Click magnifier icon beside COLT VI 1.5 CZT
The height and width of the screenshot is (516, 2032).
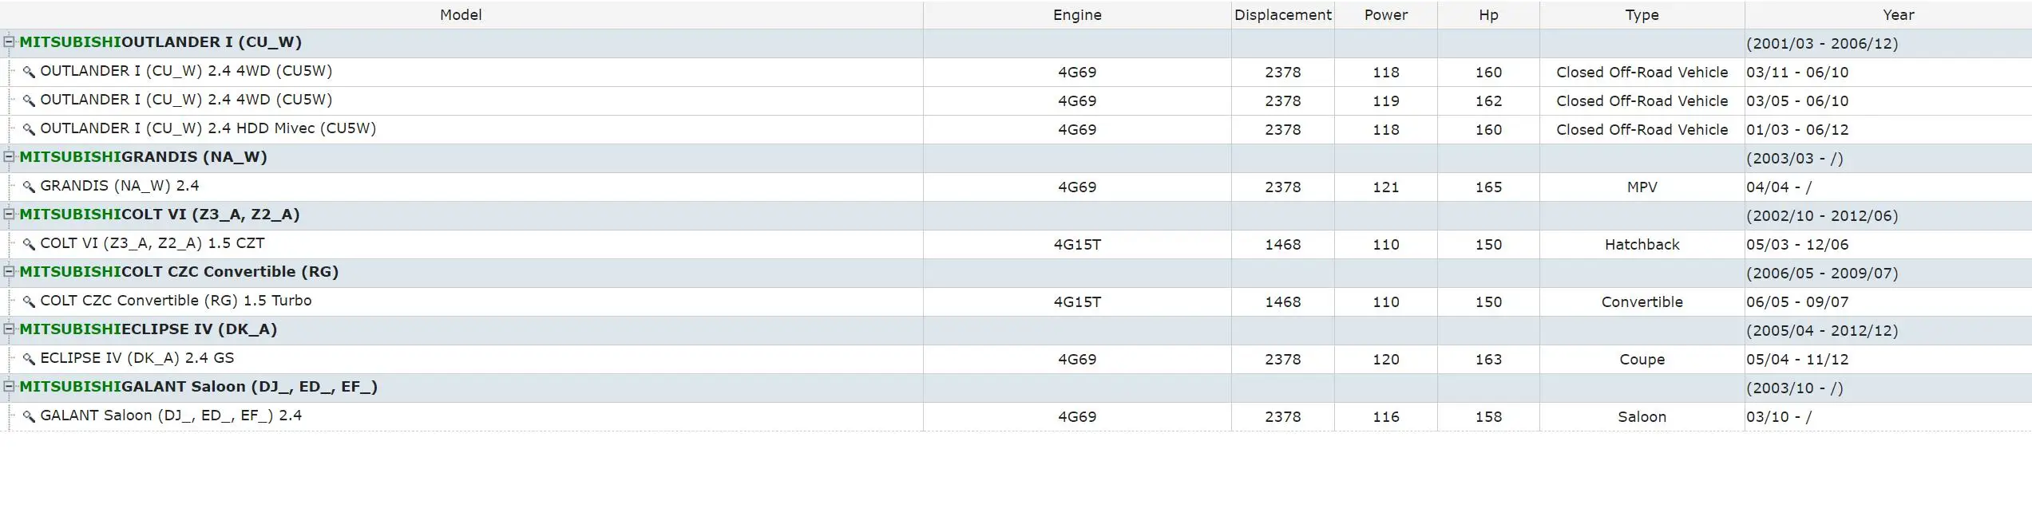29,244
